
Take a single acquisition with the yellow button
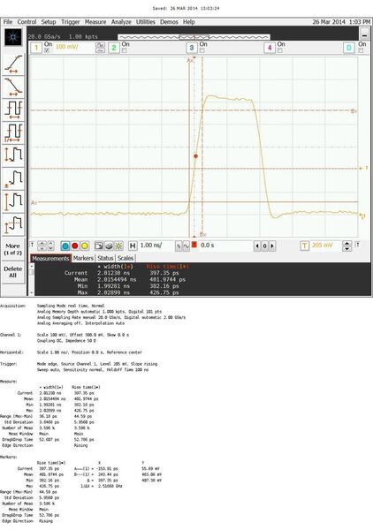click(x=85, y=246)
